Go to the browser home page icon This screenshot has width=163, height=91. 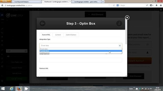161,5
